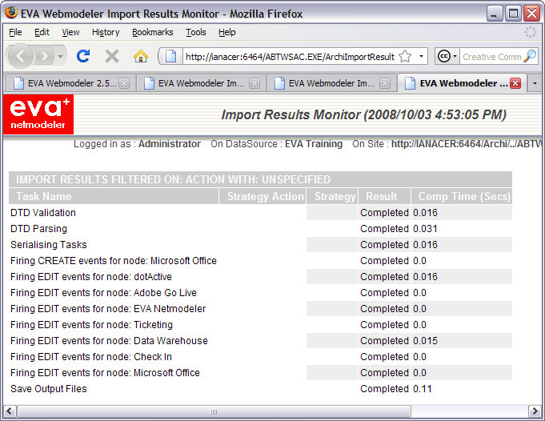This screenshot has height=421, width=545.
Task: Click the Stop loading icon
Action: 112,56
